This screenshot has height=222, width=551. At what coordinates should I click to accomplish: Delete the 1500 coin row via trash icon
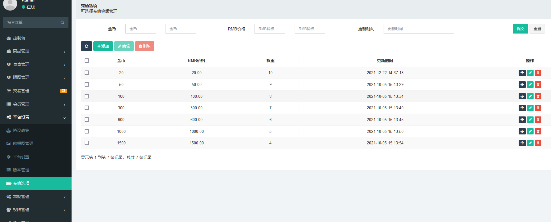tap(538, 143)
